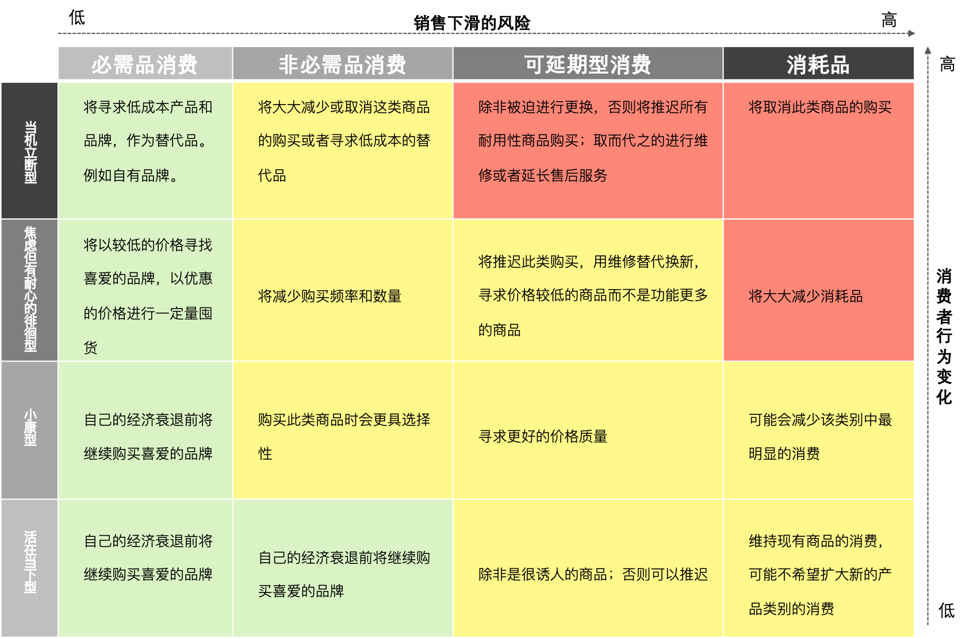Click the cell 将取消此类商品的购买
Screen dimensions: 977x638
[818, 151]
